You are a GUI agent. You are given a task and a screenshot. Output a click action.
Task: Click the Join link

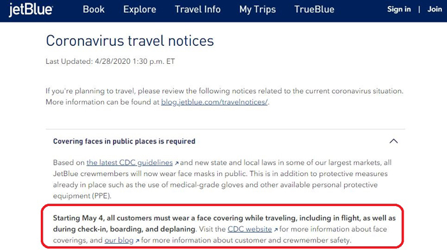click(x=434, y=10)
